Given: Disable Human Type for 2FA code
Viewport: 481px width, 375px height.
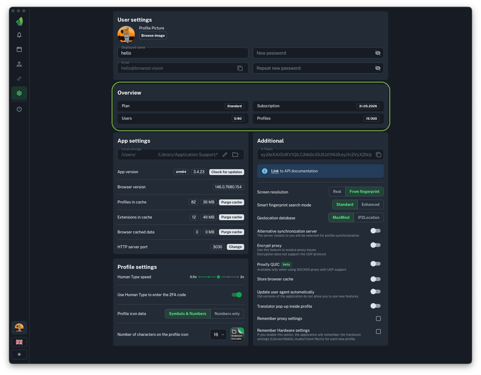Looking at the screenshot, I should click(x=237, y=295).
